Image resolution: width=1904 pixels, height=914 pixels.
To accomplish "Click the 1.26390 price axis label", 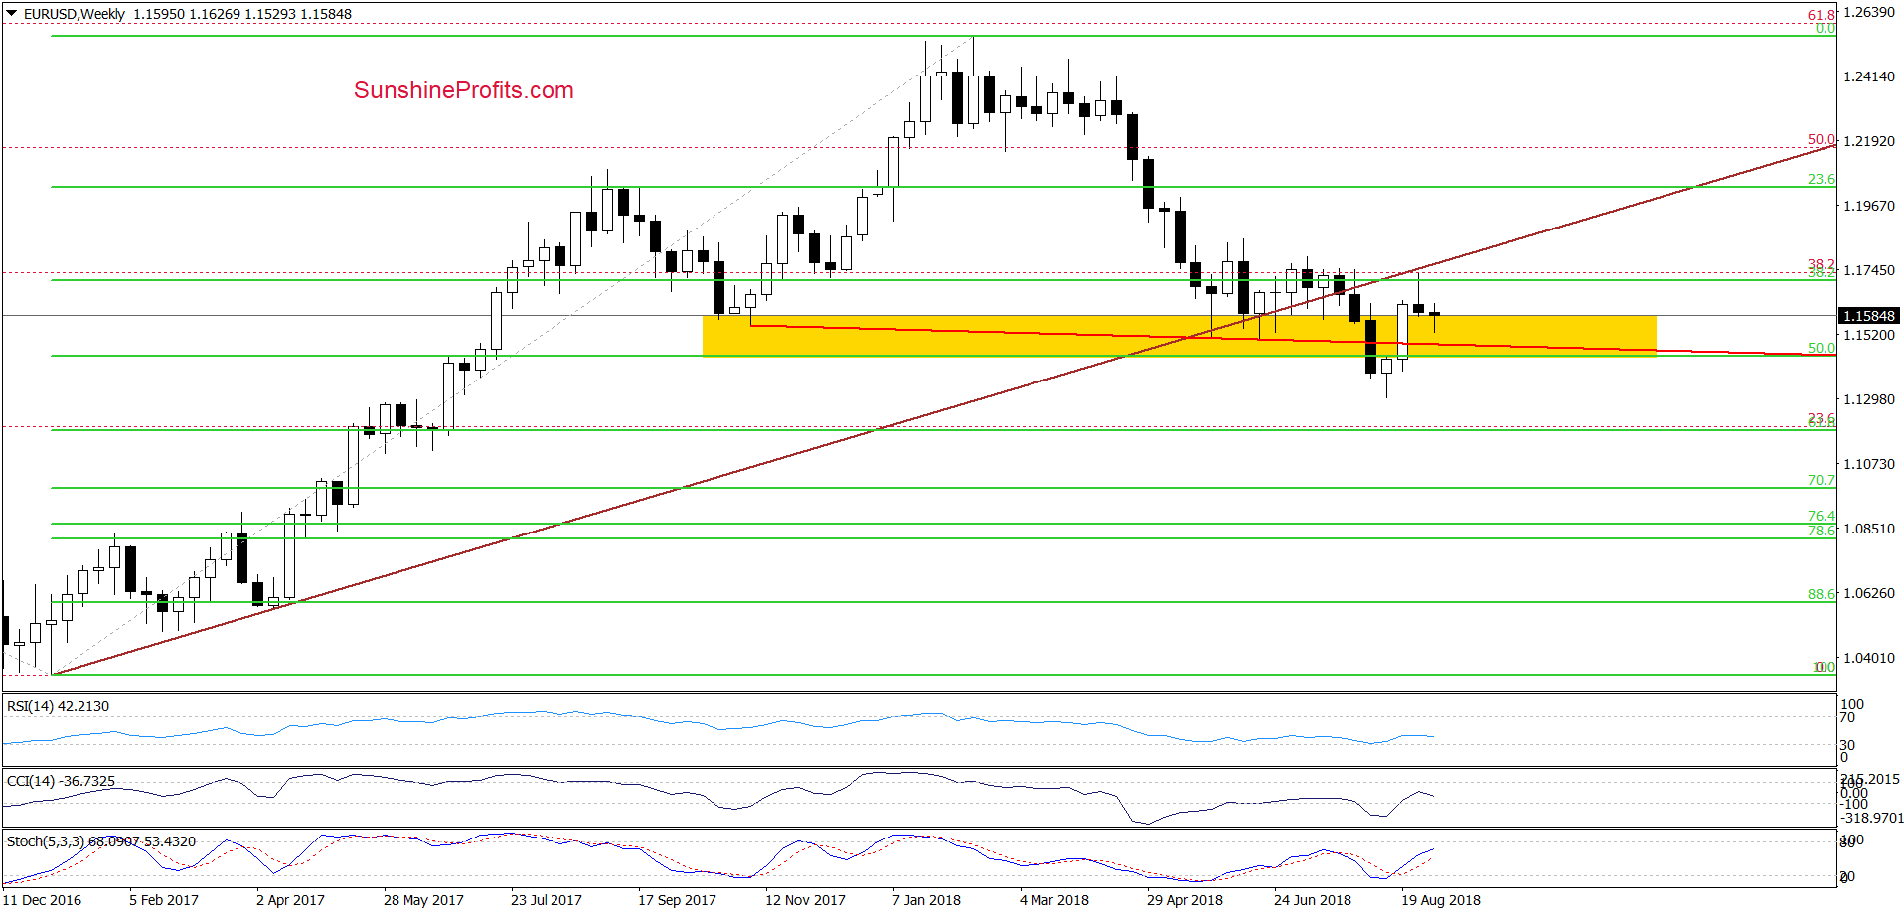I will [1869, 12].
